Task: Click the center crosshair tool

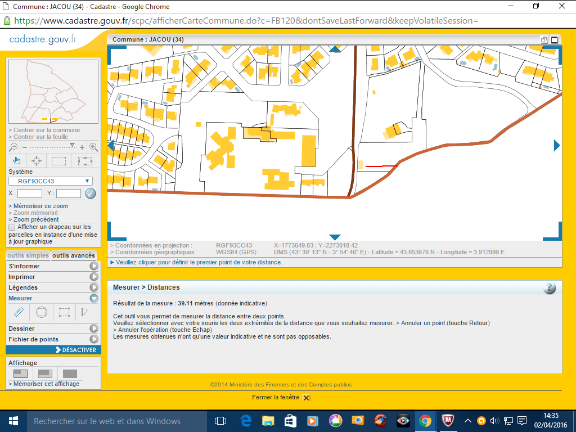Action: (x=37, y=161)
